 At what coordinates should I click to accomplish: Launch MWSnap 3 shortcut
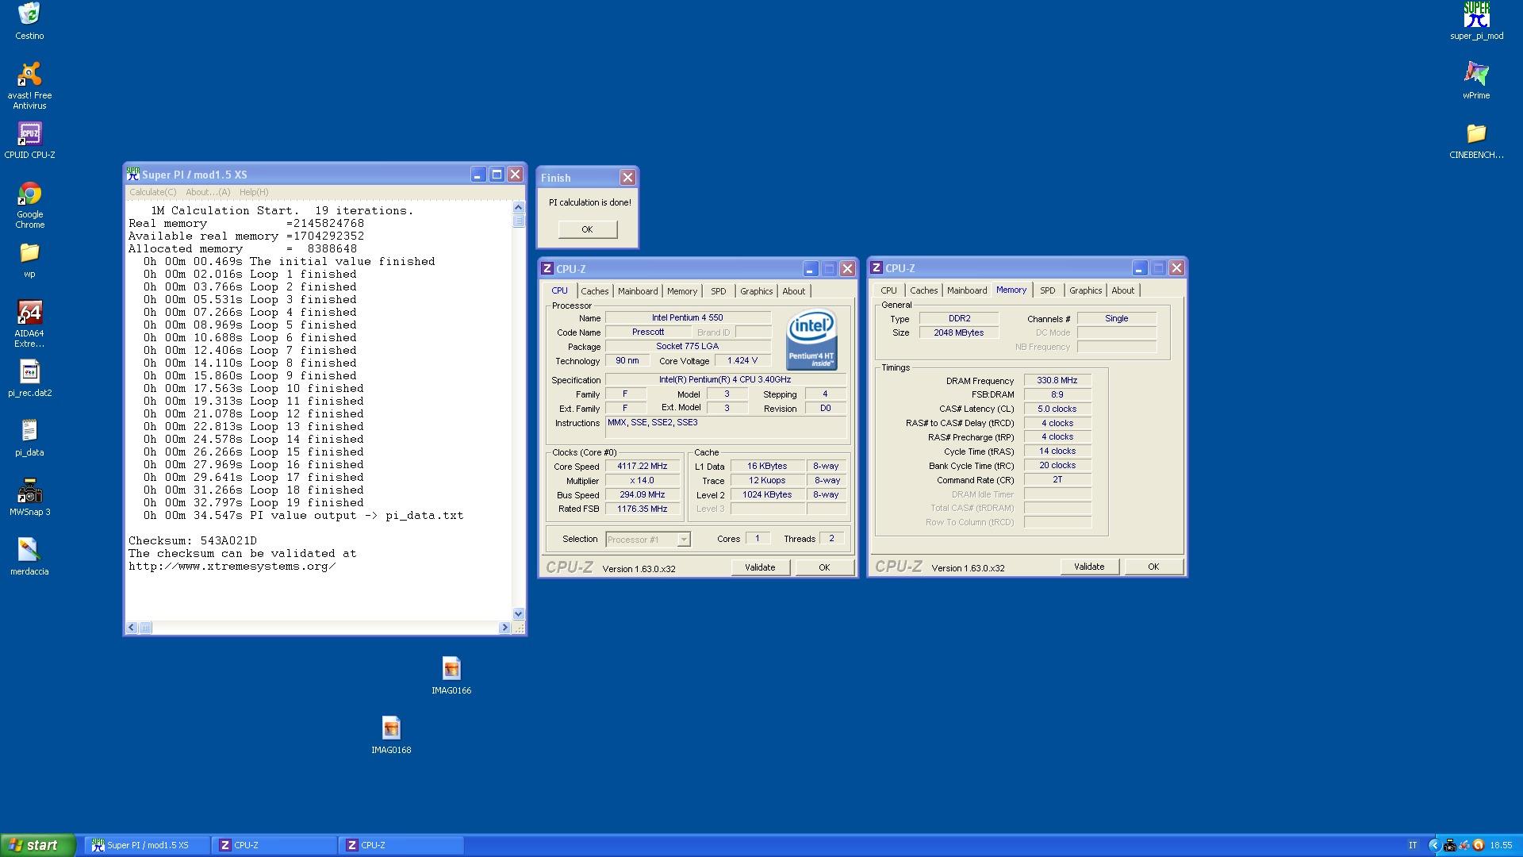point(29,498)
